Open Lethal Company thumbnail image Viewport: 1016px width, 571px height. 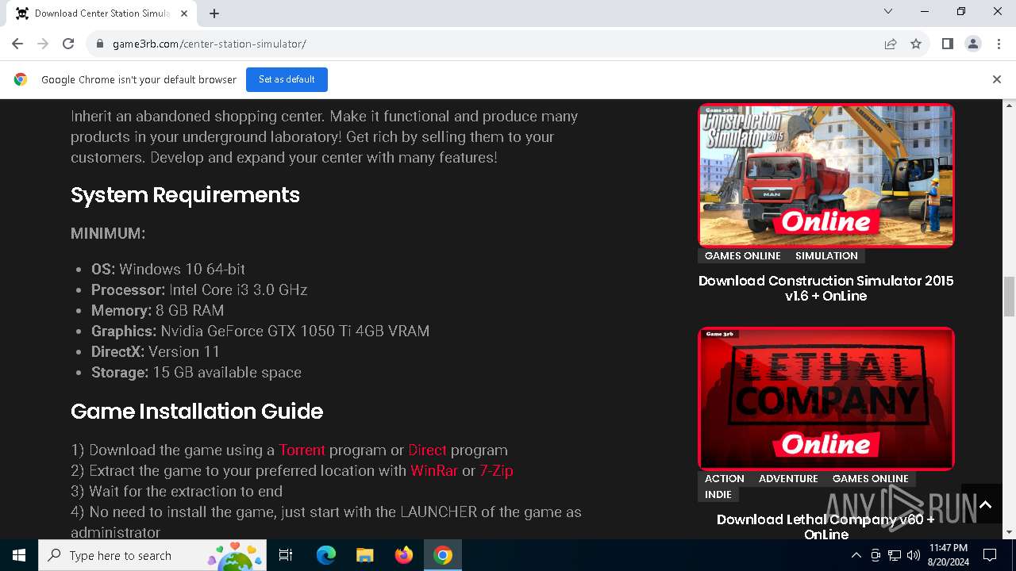click(x=826, y=398)
